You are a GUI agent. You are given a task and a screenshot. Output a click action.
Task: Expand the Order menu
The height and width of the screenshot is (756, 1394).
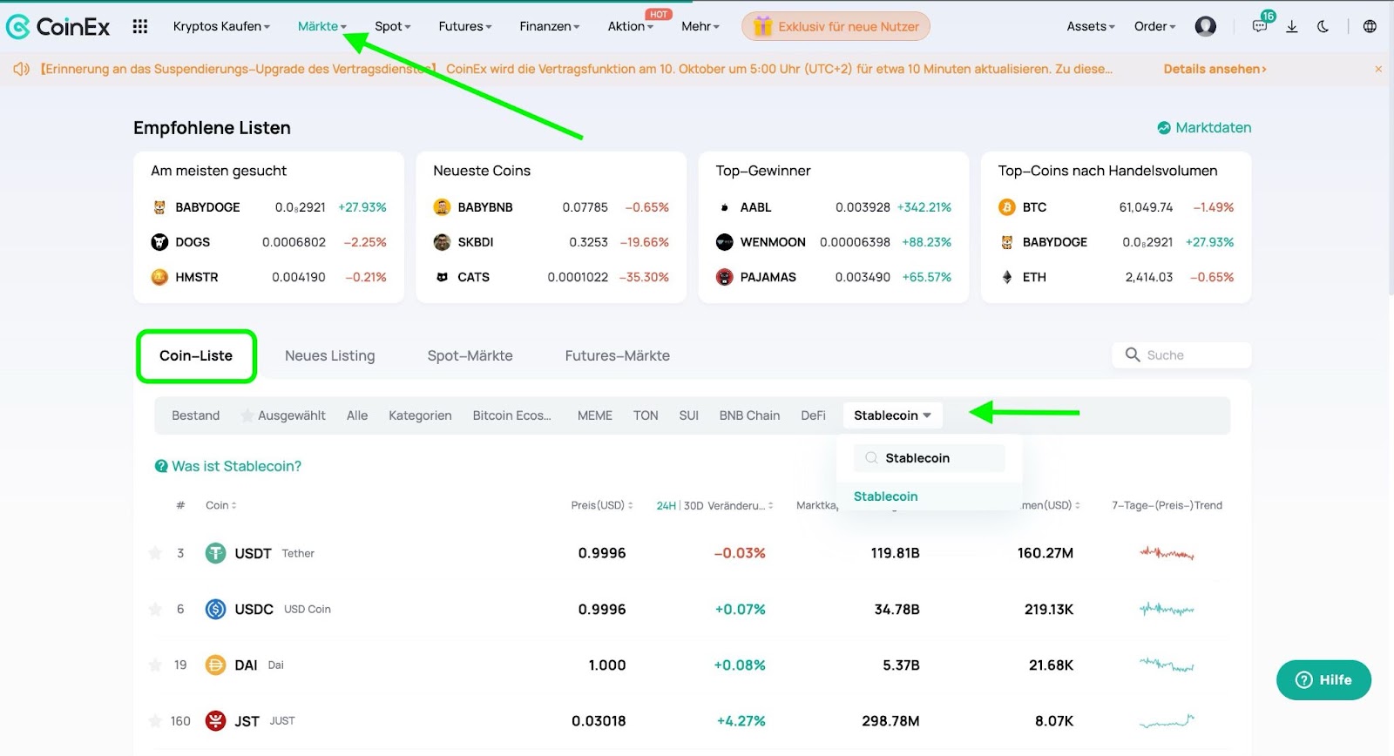(x=1154, y=27)
